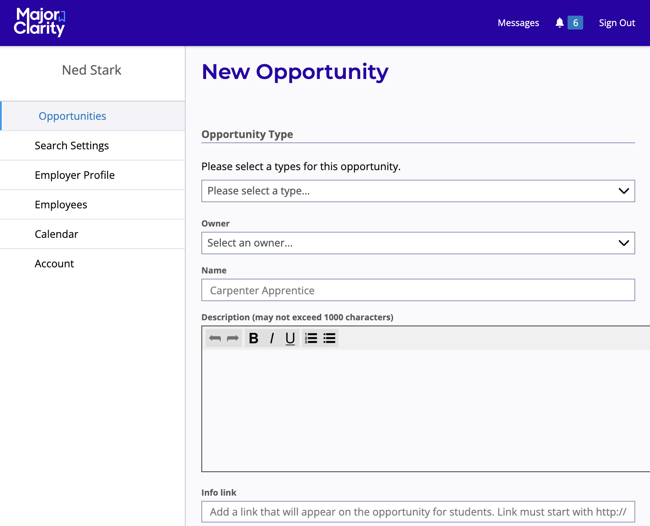This screenshot has height=526, width=650.
Task: Toggle bold formatting in description editor
Action: (x=254, y=338)
